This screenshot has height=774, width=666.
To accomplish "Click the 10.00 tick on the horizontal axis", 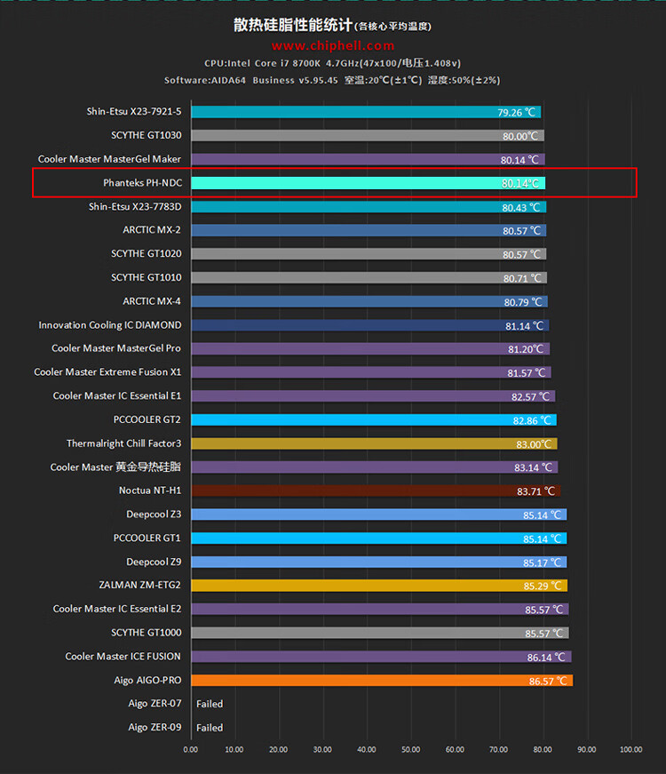I will click(234, 749).
